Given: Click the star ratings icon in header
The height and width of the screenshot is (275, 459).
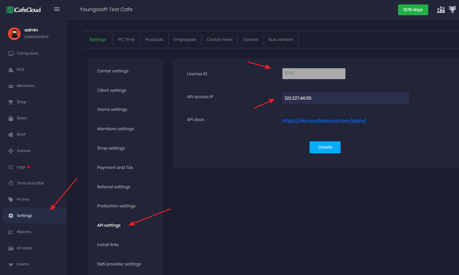Looking at the screenshot, I should pos(441,10).
